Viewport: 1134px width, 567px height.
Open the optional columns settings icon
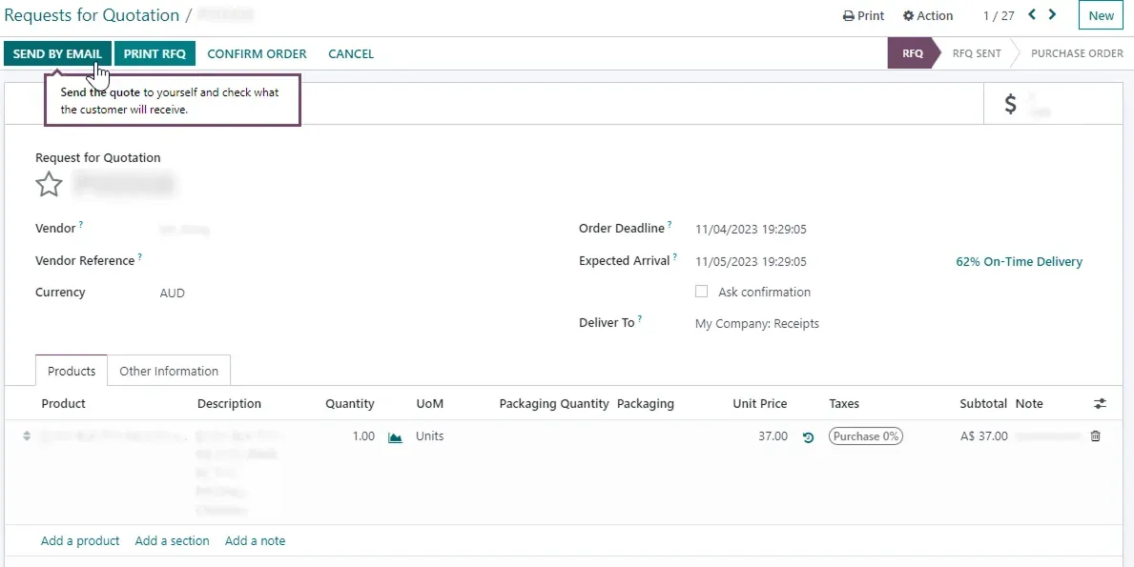pos(1100,403)
